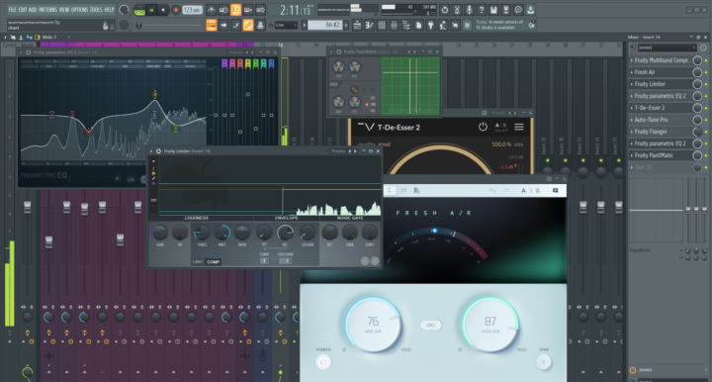Open T-De-Esser 2 hamburger menu
This screenshot has width=712, height=382.
click(519, 128)
